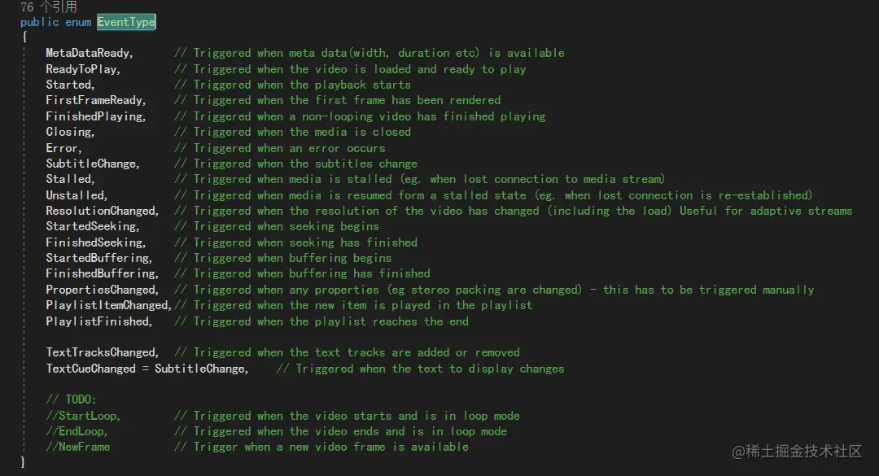Click the MetaDataReady enum member

click(x=89, y=53)
